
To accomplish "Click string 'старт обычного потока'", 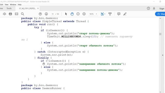I will (x=96, y=46).
